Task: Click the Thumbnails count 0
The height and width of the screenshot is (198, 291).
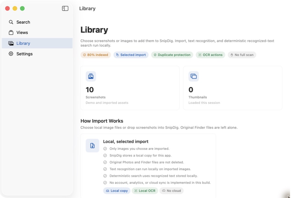Action: [x=191, y=90]
